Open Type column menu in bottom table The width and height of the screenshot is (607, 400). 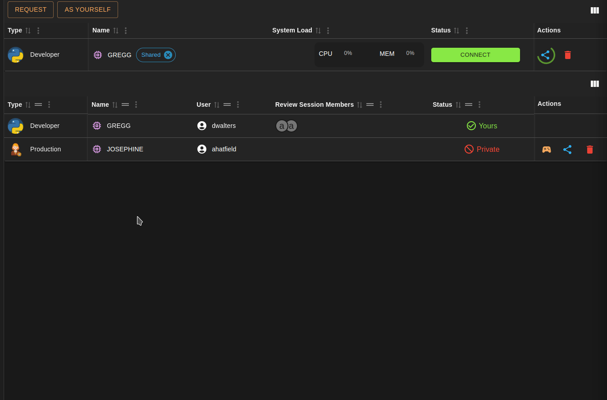(x=49, y=105)
